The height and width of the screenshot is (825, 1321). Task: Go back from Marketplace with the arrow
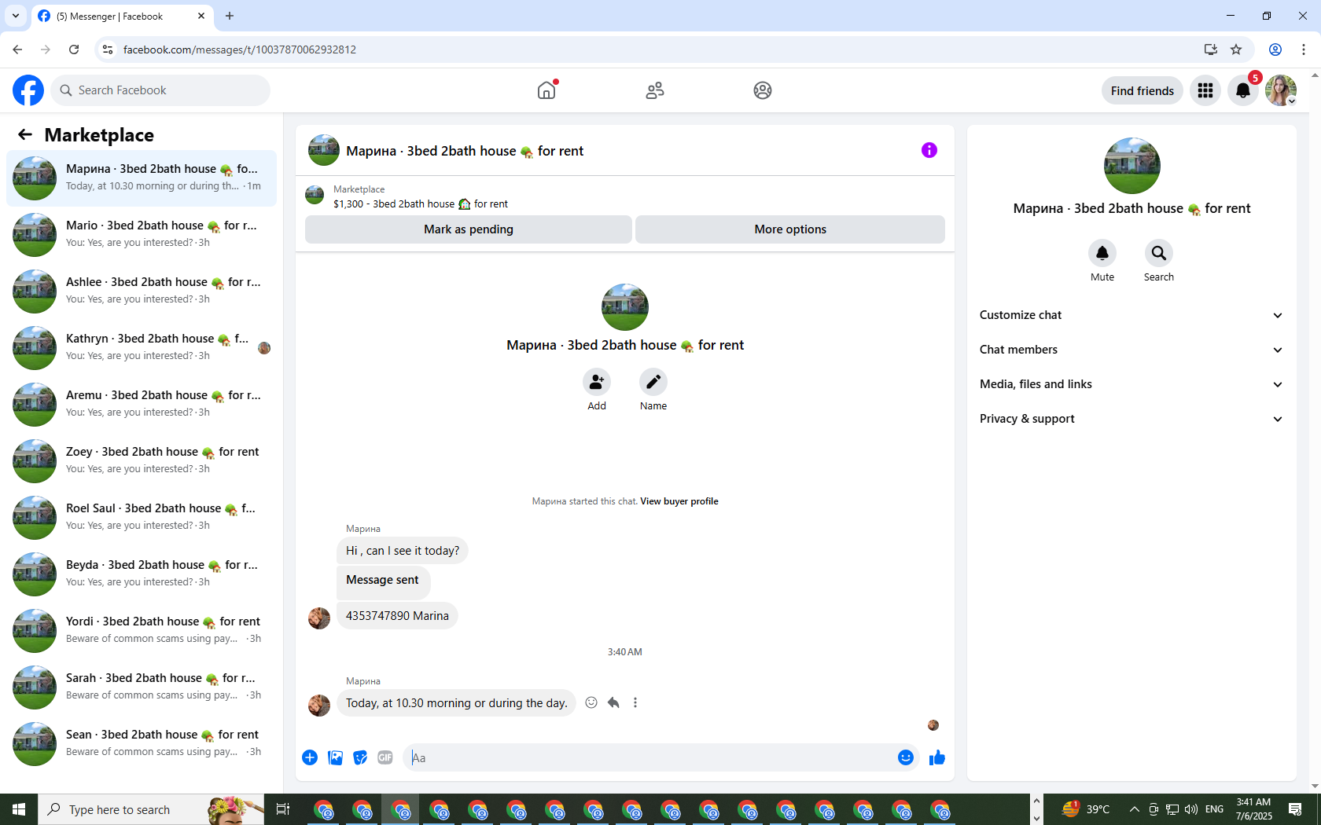tap(25, 135)
